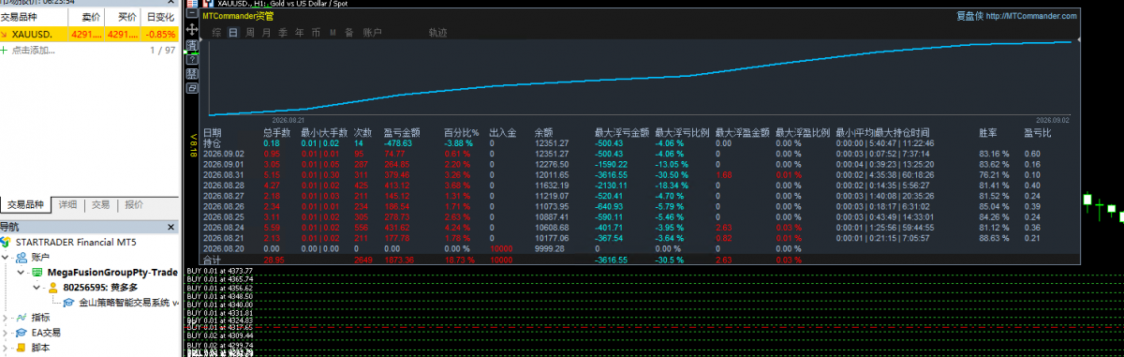This screenshot has width=1124, height=357.
Task: Click the graduation cap icon of 金山策略
Action: click(68, 303)
